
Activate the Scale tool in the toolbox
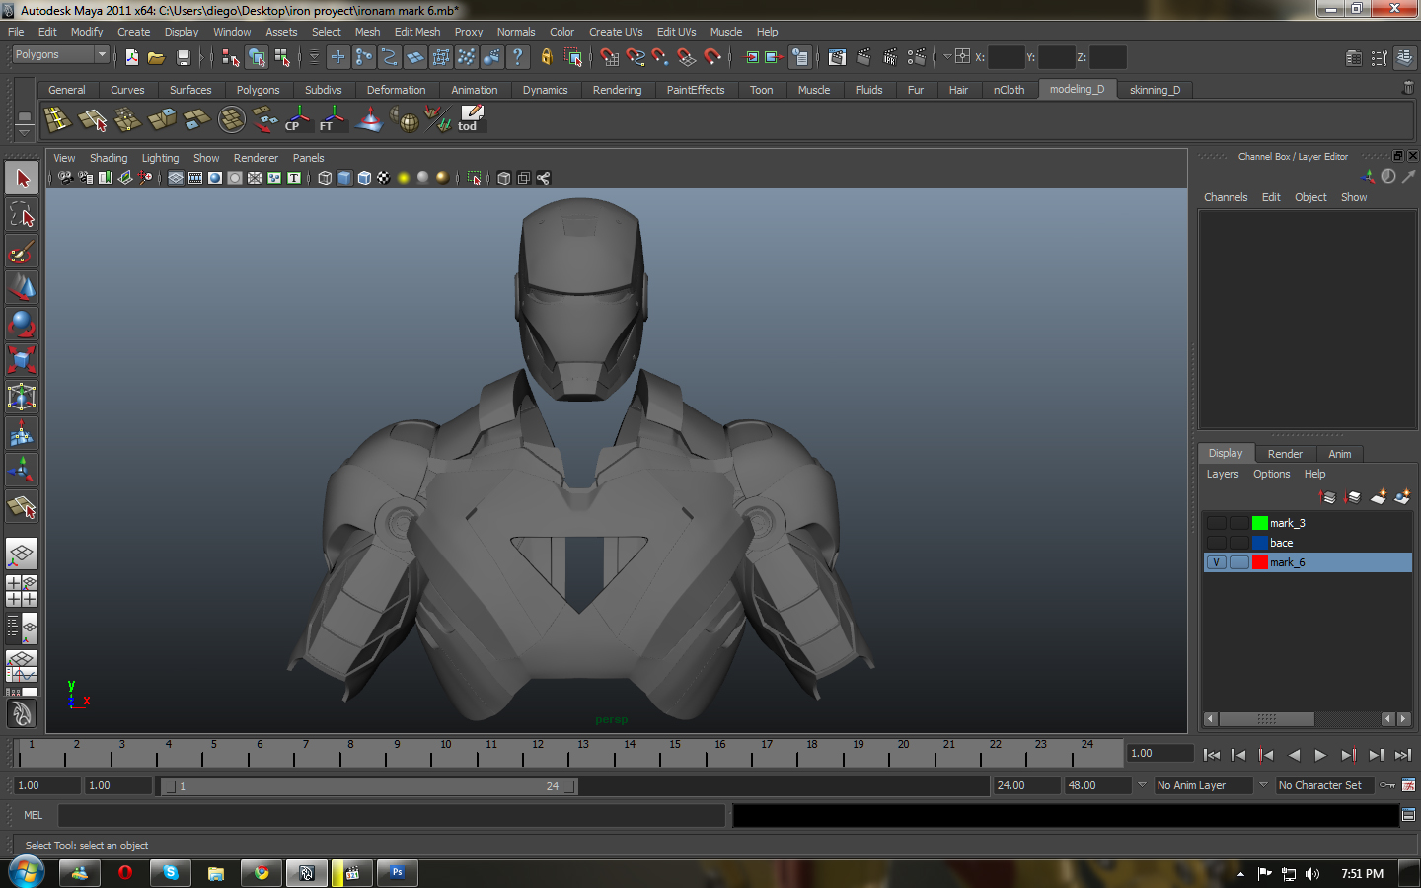coord(22,359)
